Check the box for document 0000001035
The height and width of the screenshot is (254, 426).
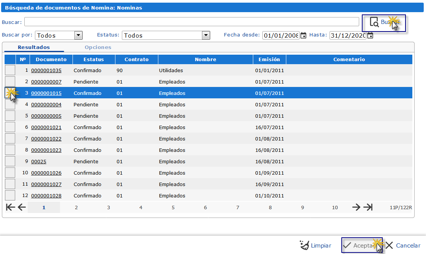10,70
